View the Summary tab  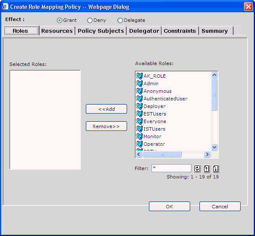216,31
